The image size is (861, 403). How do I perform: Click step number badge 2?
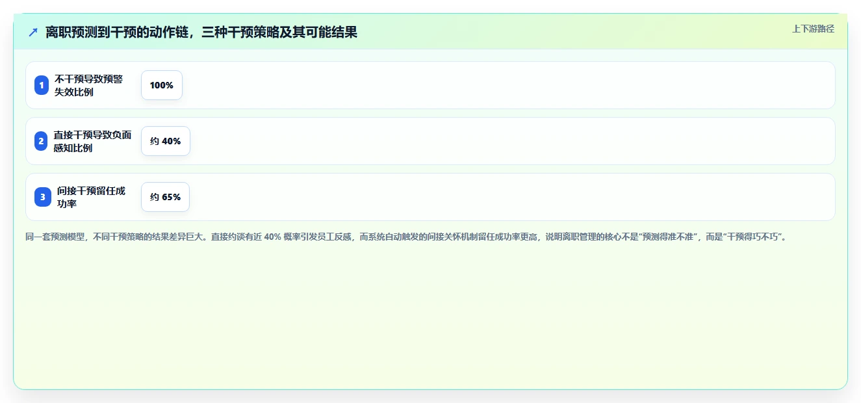tap(42, 141)
